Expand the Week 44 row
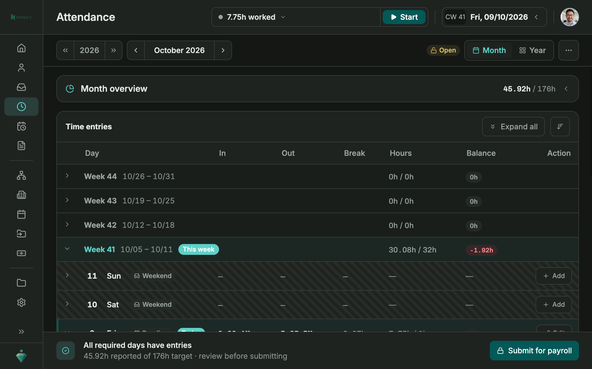Viewport: 592px width, 369px height. click(x=67, y=176)
